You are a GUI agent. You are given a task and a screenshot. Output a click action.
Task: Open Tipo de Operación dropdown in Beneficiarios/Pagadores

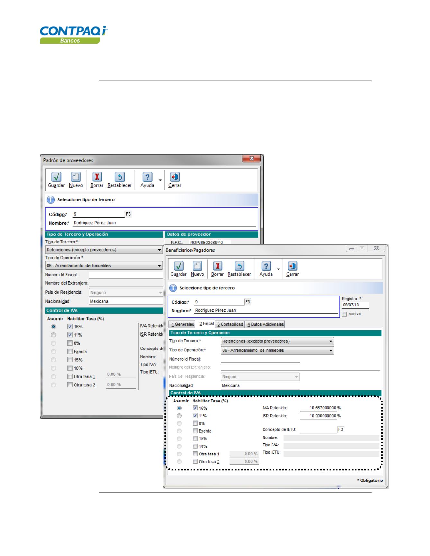tap(331, 350)
